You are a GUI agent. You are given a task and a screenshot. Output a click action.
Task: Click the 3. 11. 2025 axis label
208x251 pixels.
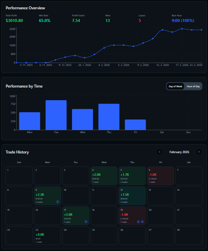(x=26, y=65)
